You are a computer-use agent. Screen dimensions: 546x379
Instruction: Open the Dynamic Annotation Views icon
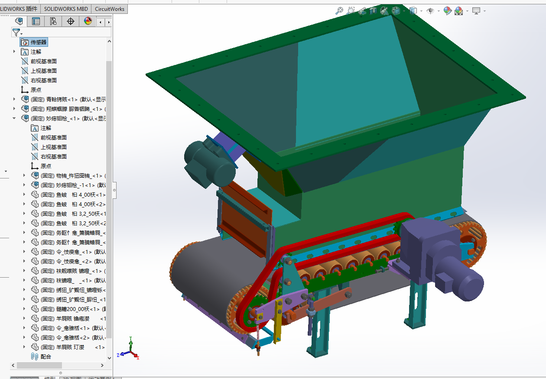384,11
